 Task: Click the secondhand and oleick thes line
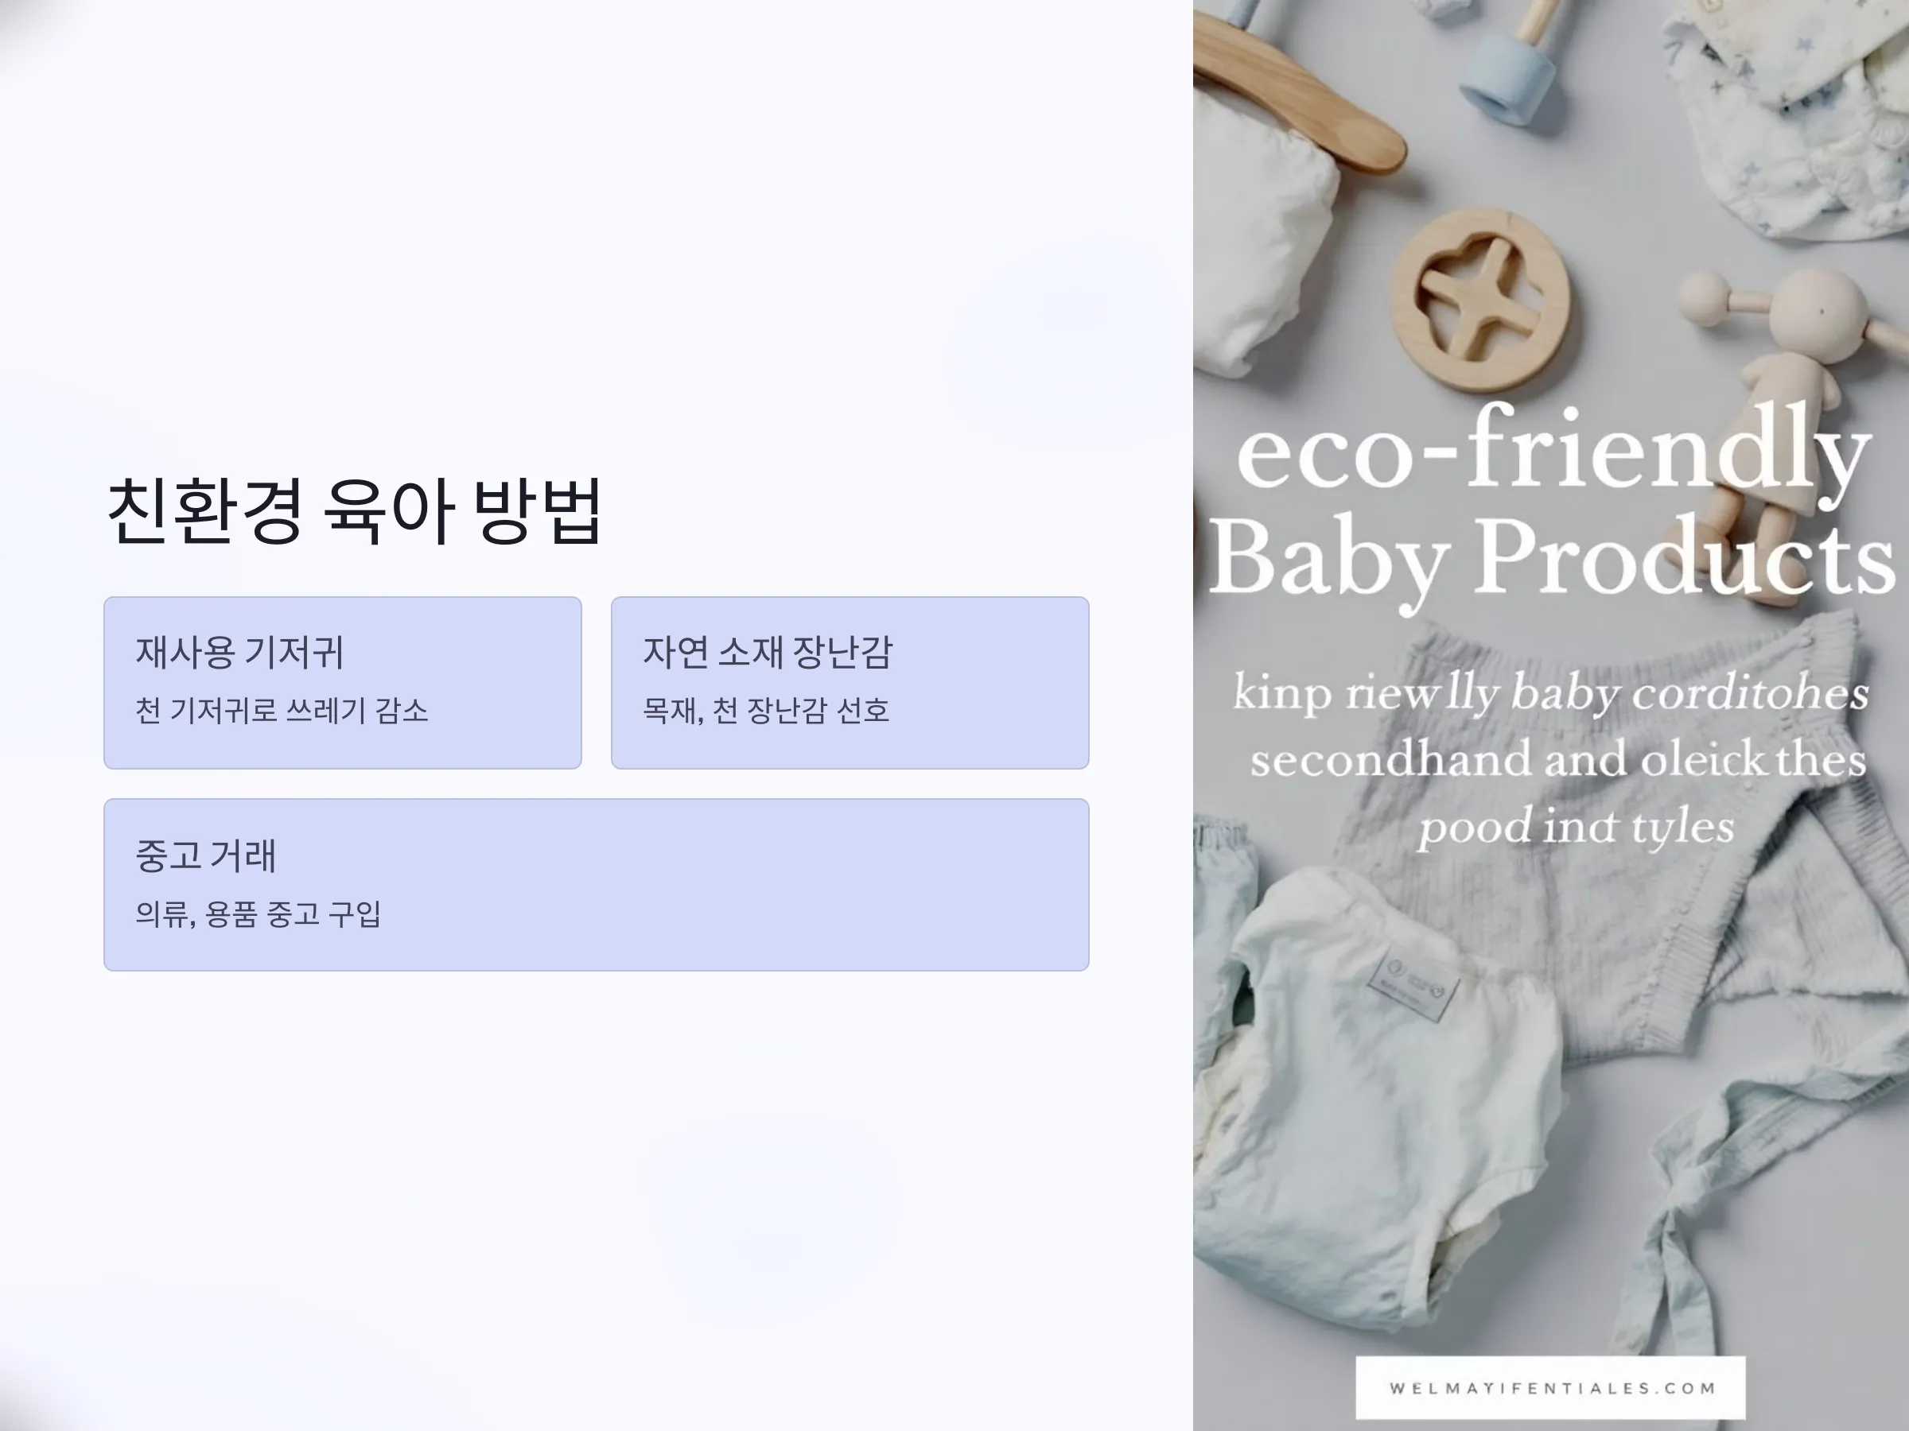[1557, 760]
